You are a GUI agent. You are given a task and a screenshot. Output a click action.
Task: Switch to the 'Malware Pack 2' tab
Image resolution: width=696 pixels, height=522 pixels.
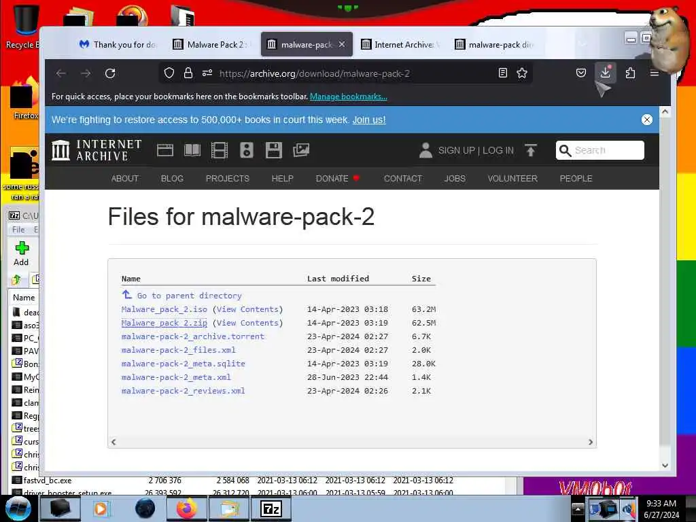pyautogui.click(x=211, y=44)
